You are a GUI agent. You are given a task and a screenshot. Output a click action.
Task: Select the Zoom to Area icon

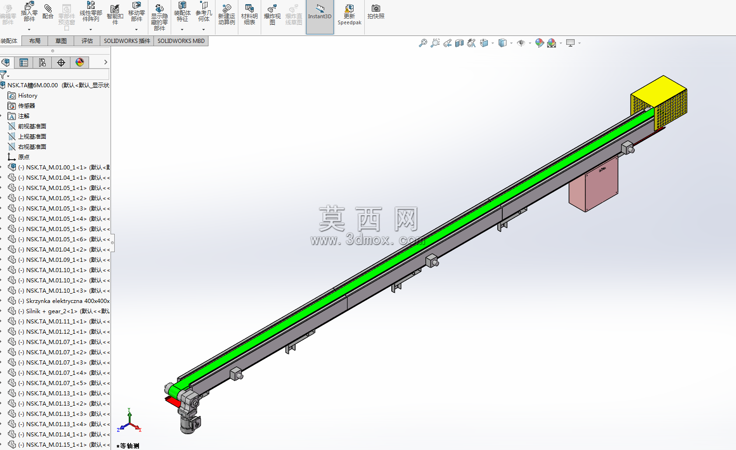point(435,43)
